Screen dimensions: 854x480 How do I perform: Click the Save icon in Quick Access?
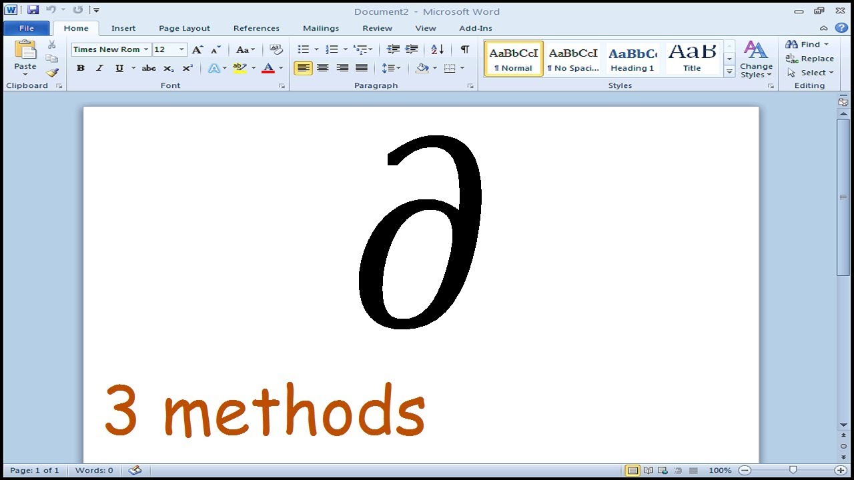[x=33, y=10]
